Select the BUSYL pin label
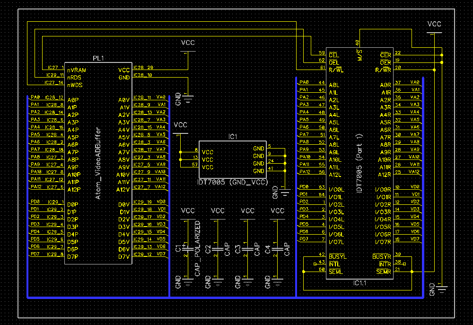 tap(338, 257)
